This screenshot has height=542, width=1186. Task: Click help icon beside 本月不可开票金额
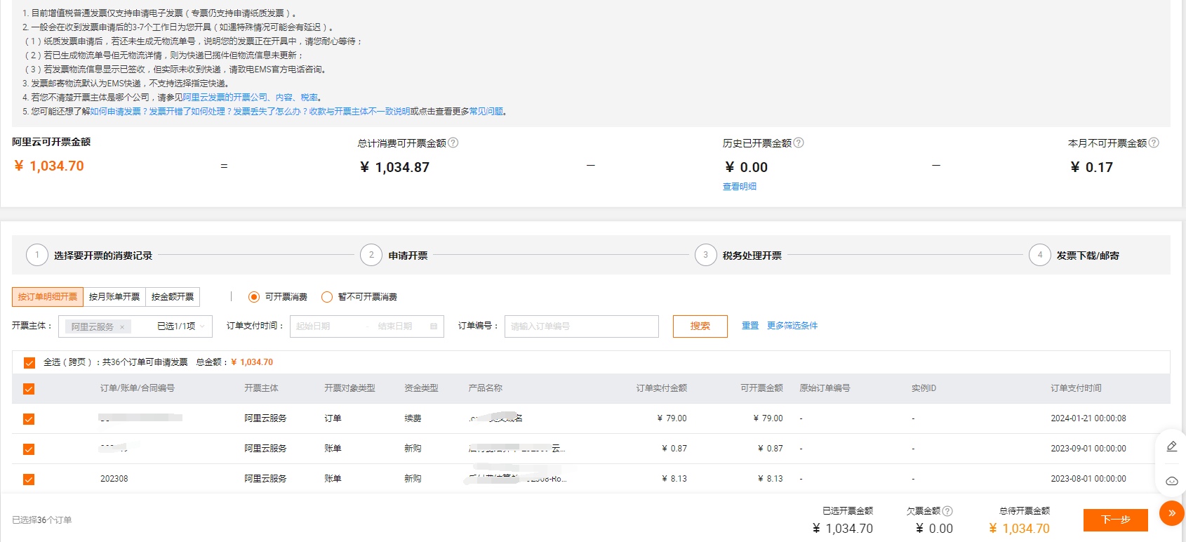[1154, 143]
